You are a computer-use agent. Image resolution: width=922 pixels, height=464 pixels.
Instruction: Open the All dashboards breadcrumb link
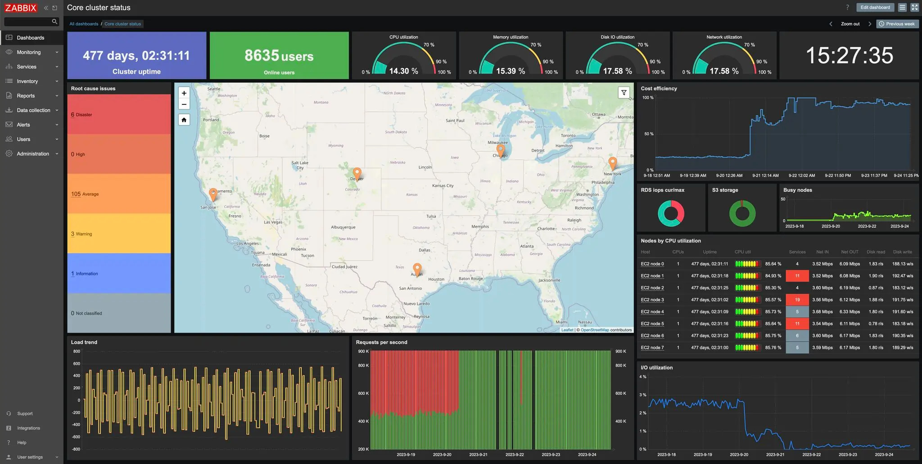[x=84, y=24]
